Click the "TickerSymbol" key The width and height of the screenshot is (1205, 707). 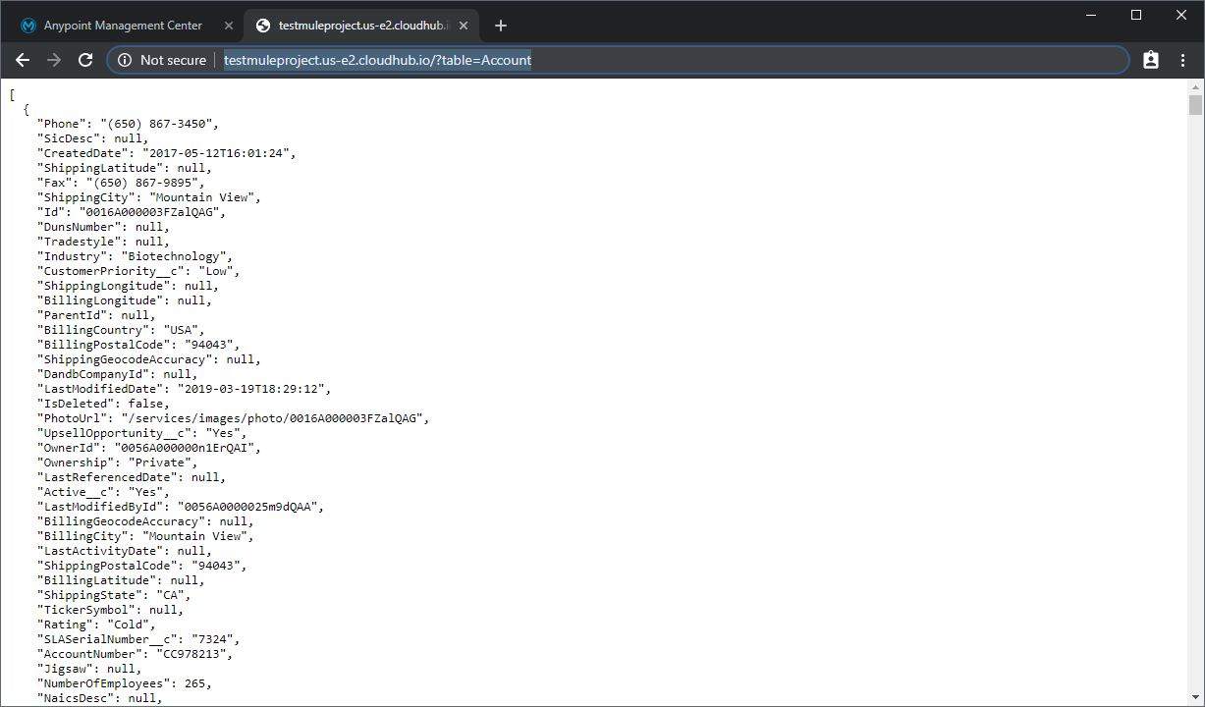tap(86, 610)
